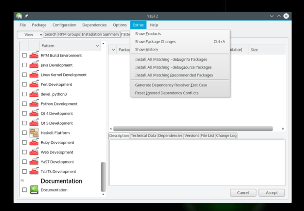The width and height of the screenshot is (304, 211).
Task: Enable the Ruby Development pattern checkbox
Action: pyautogui.click(x=25, y=142)
